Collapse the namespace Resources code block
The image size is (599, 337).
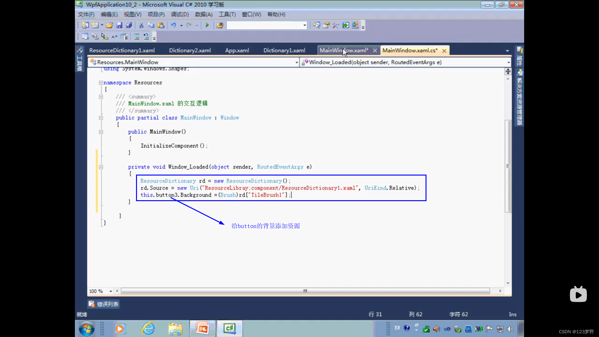point(101,83)
